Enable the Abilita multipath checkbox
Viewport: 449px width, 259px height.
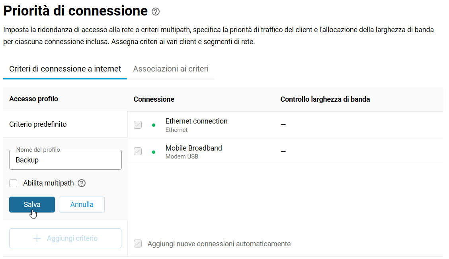(13, 183)
